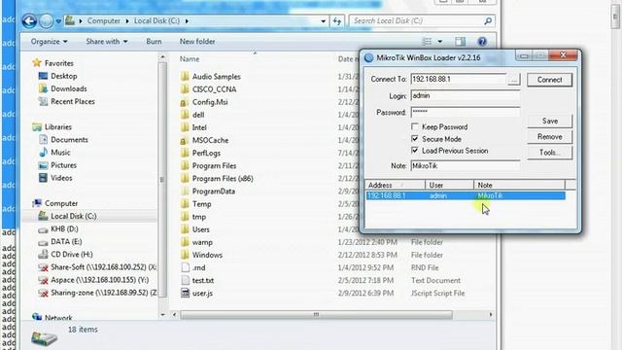
Task: Open Desktop in Favorites
Action: 63,76
